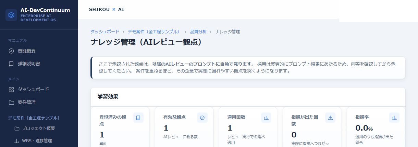The width and height of the screenshot is (418, 147).
Task: Click the grid icon beside ダッシュボード
Action: [11, 90]
